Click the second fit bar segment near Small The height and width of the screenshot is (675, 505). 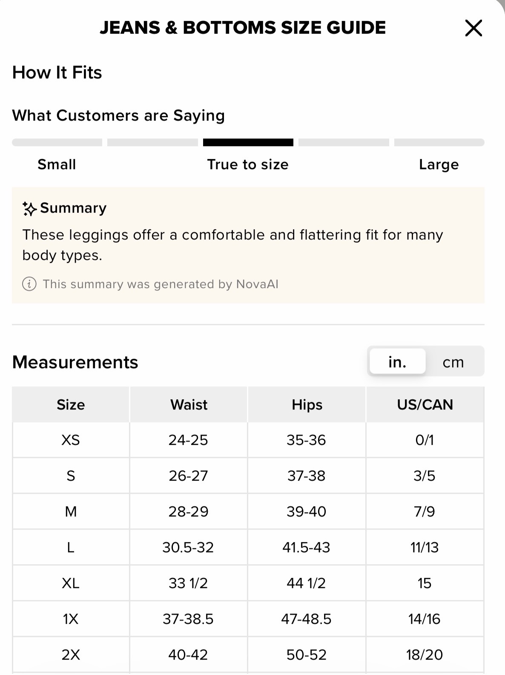[152, 142]
